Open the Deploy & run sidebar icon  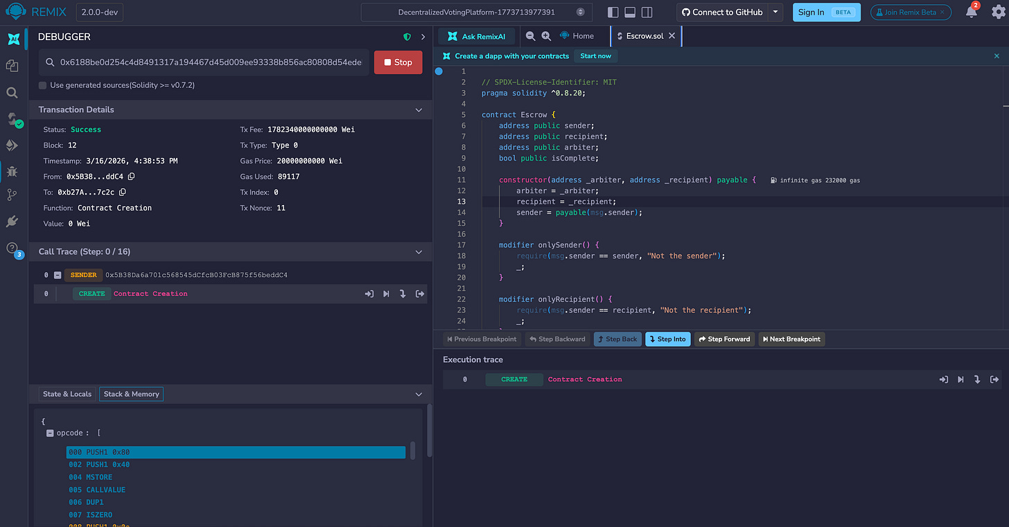click(12, 145)
